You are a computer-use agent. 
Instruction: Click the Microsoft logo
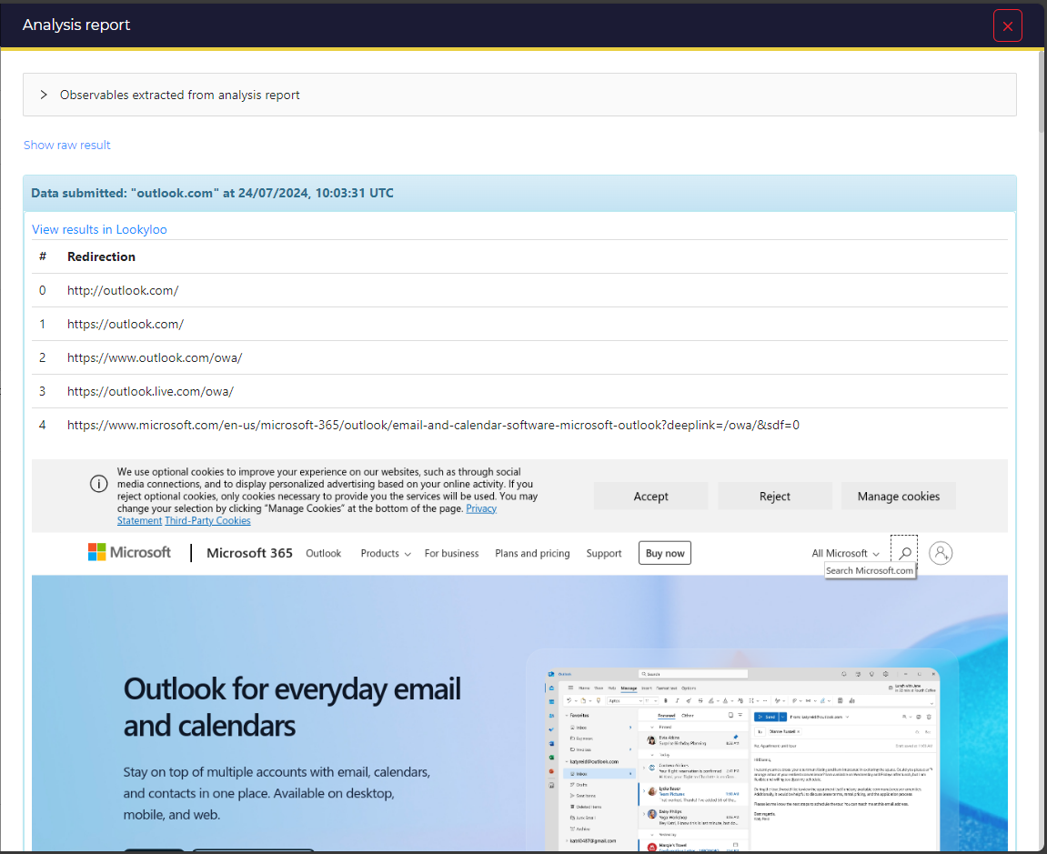(129, 552)
